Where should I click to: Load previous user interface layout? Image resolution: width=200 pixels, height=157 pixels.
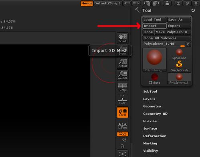tap(127, 3)
